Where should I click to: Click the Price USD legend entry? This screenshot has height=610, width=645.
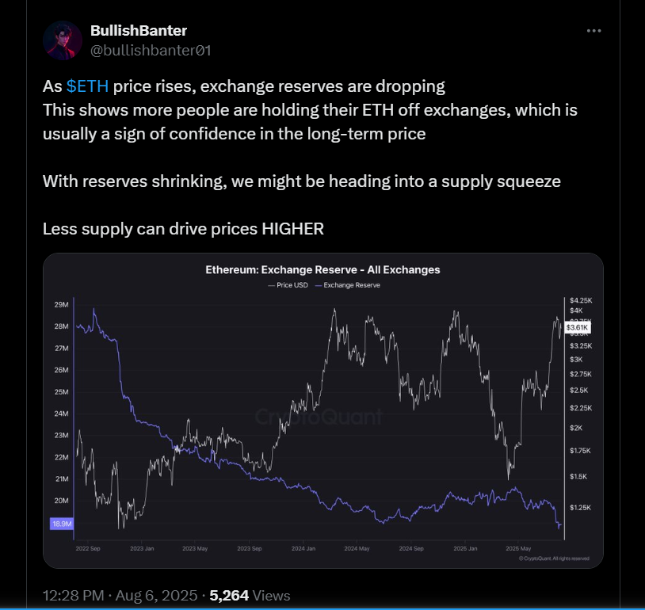tap(288, 285)
